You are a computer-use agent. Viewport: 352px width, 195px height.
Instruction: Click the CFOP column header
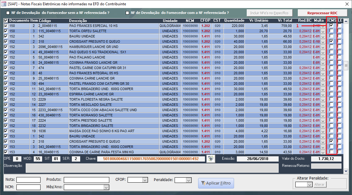click(205, 21)
